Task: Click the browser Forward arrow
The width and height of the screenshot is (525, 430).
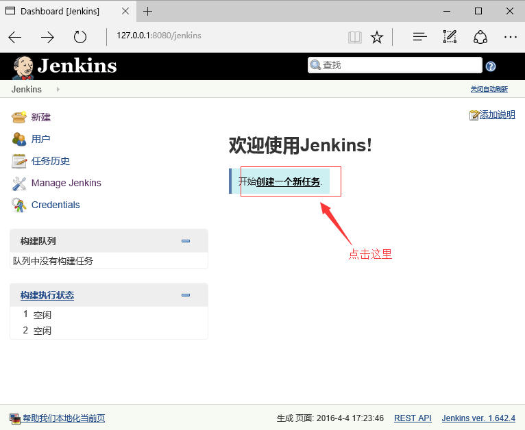Action: (x=47, y=37)
